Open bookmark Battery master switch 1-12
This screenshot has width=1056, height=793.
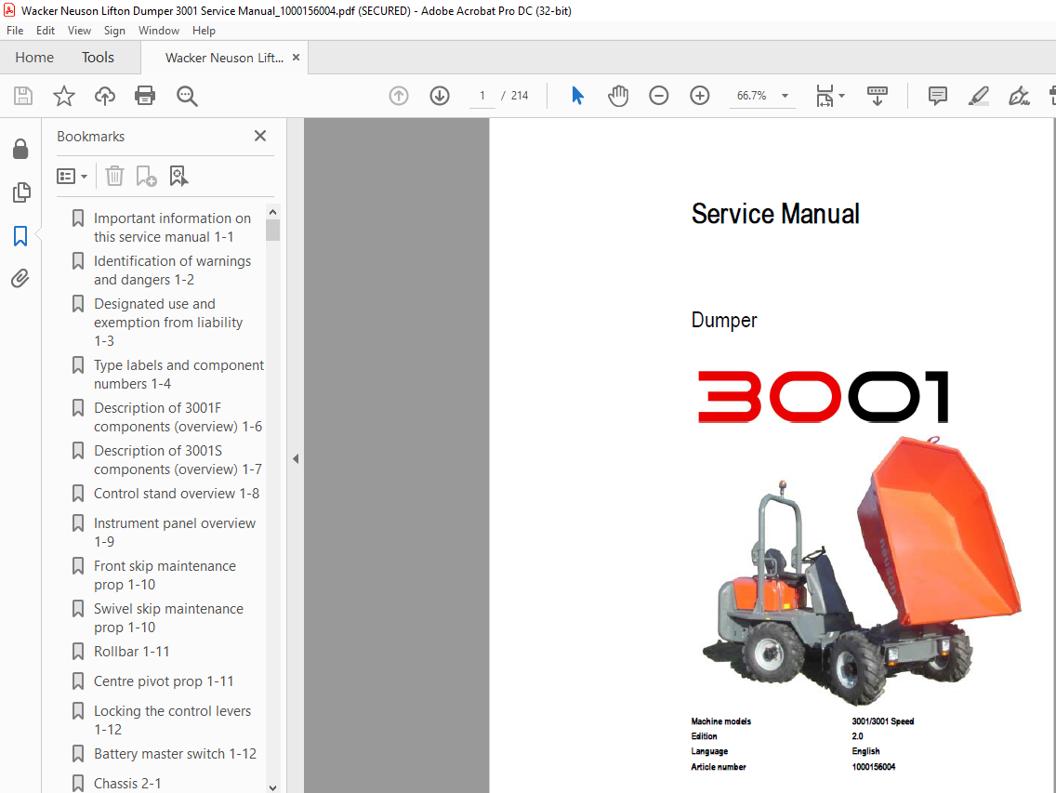click(175, 753)
